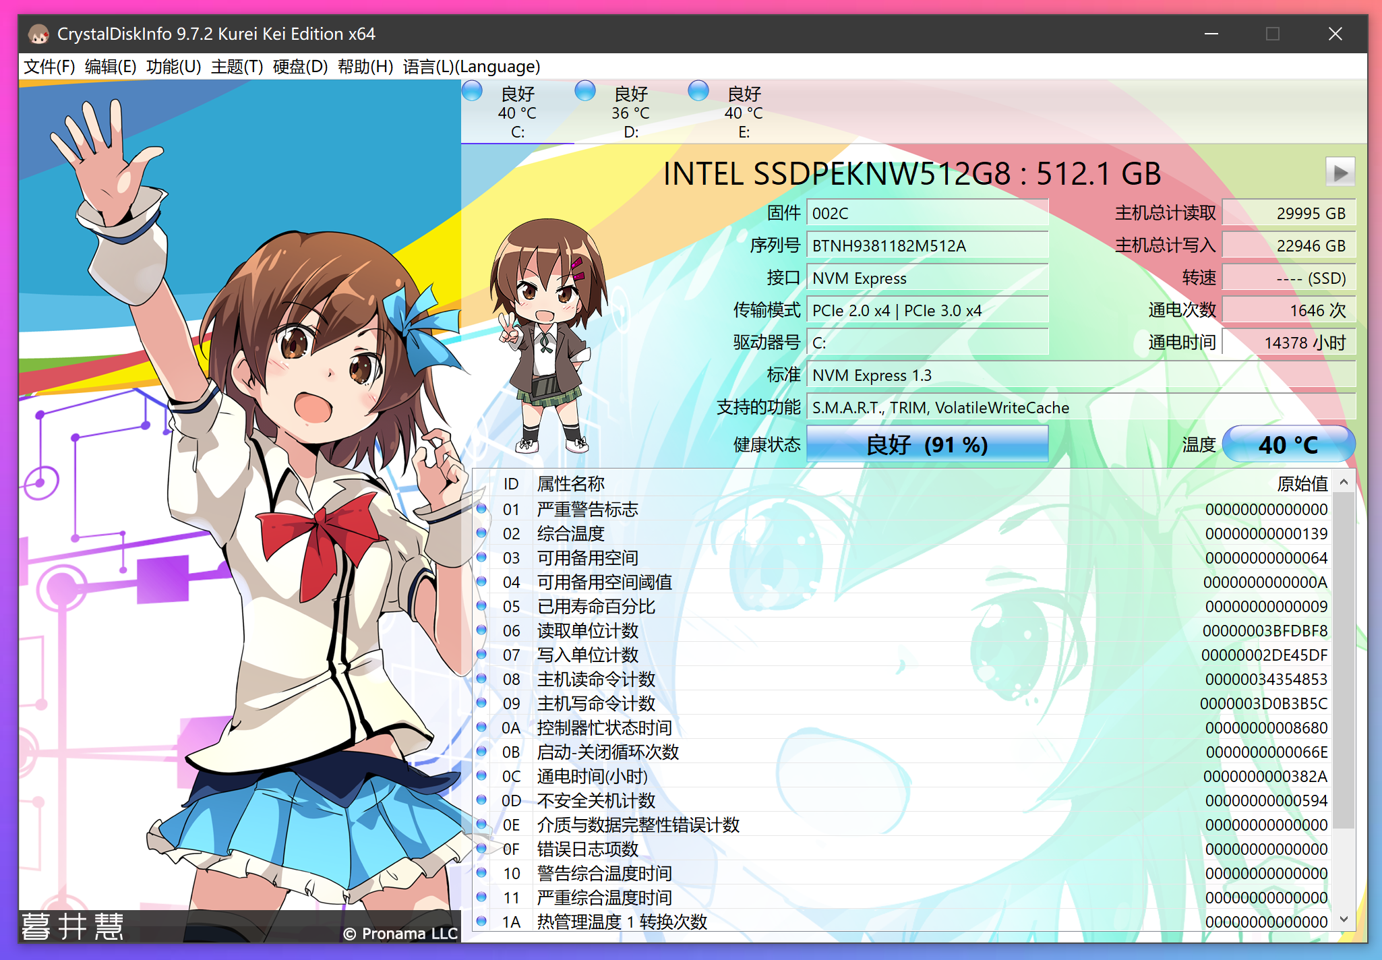
Task: Switch to the D: drive tab
Action: 630,113
